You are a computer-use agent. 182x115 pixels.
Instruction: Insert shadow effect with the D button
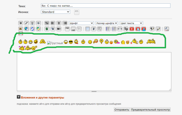pyautogui.click(x=53, y=29)
